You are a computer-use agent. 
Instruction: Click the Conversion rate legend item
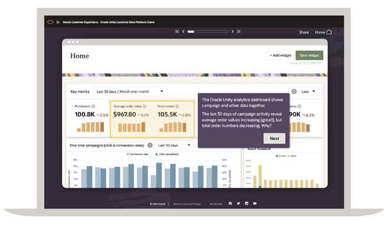pyautogui.click(x=137, y=154)
